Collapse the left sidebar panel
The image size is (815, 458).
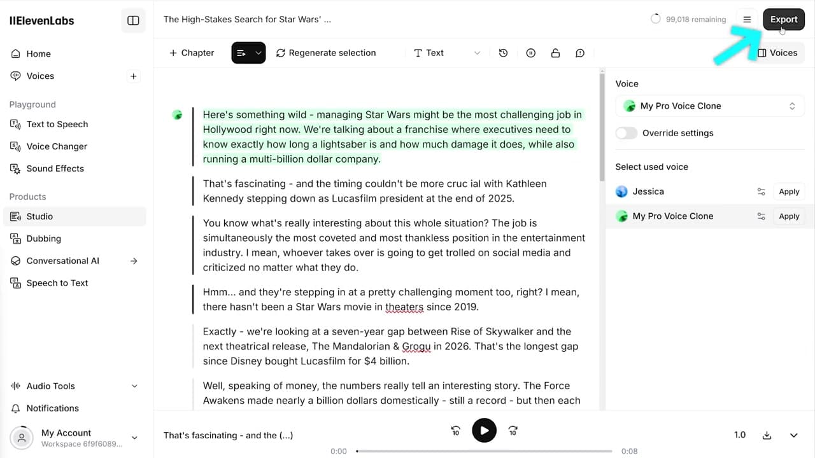(x=133, y=20)
